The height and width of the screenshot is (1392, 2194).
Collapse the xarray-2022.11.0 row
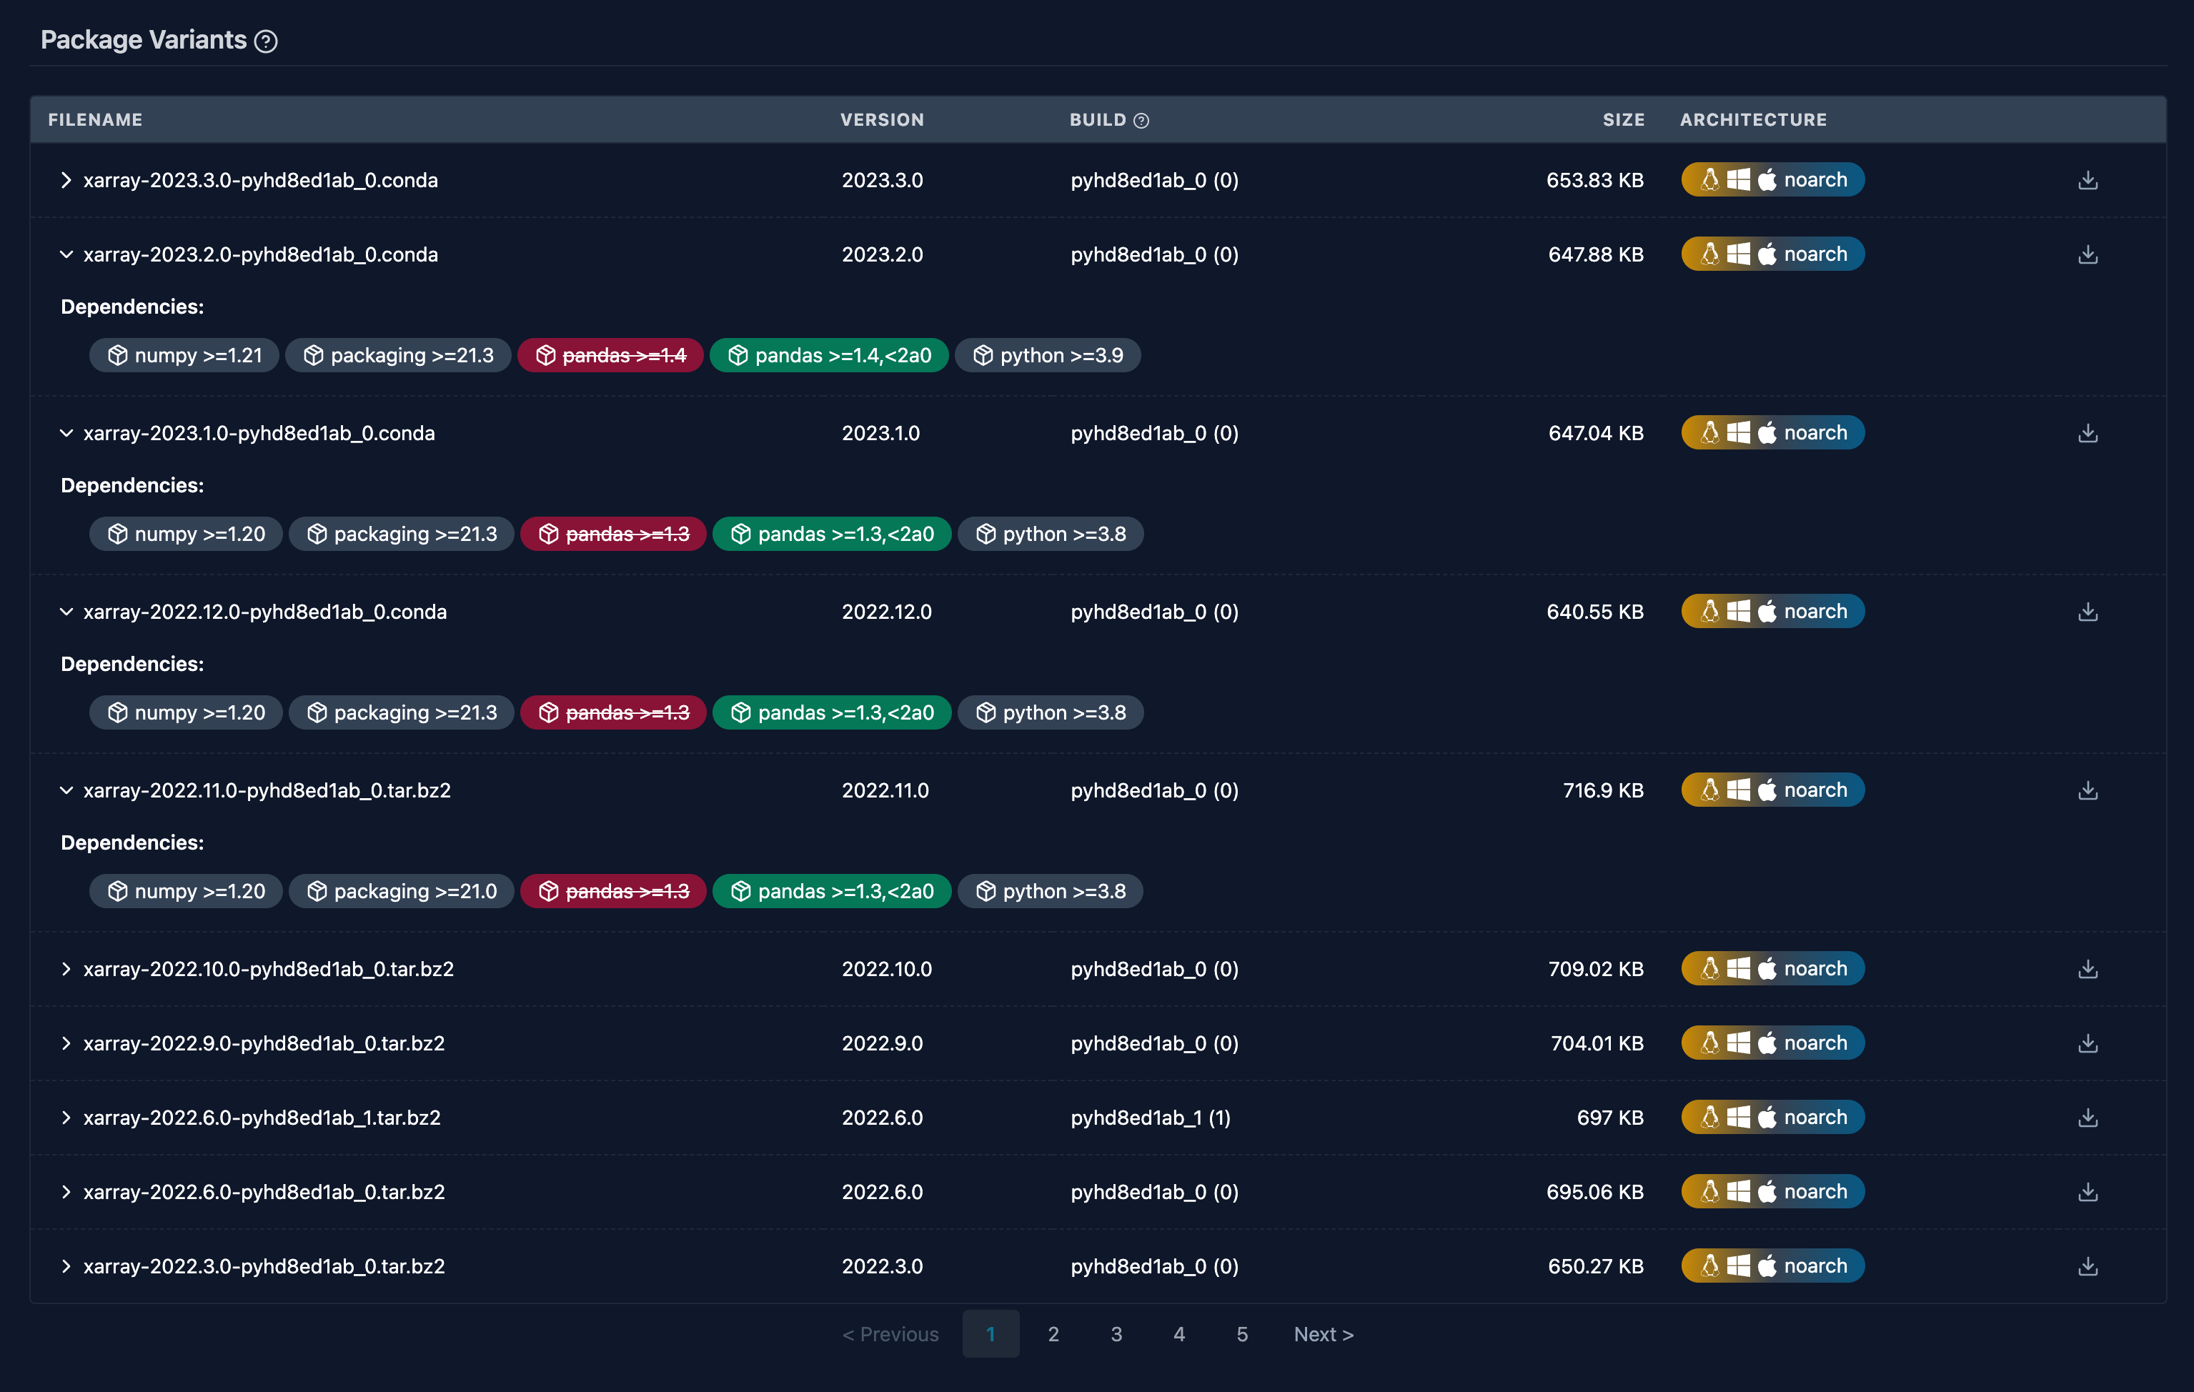[x=66, y=791]
